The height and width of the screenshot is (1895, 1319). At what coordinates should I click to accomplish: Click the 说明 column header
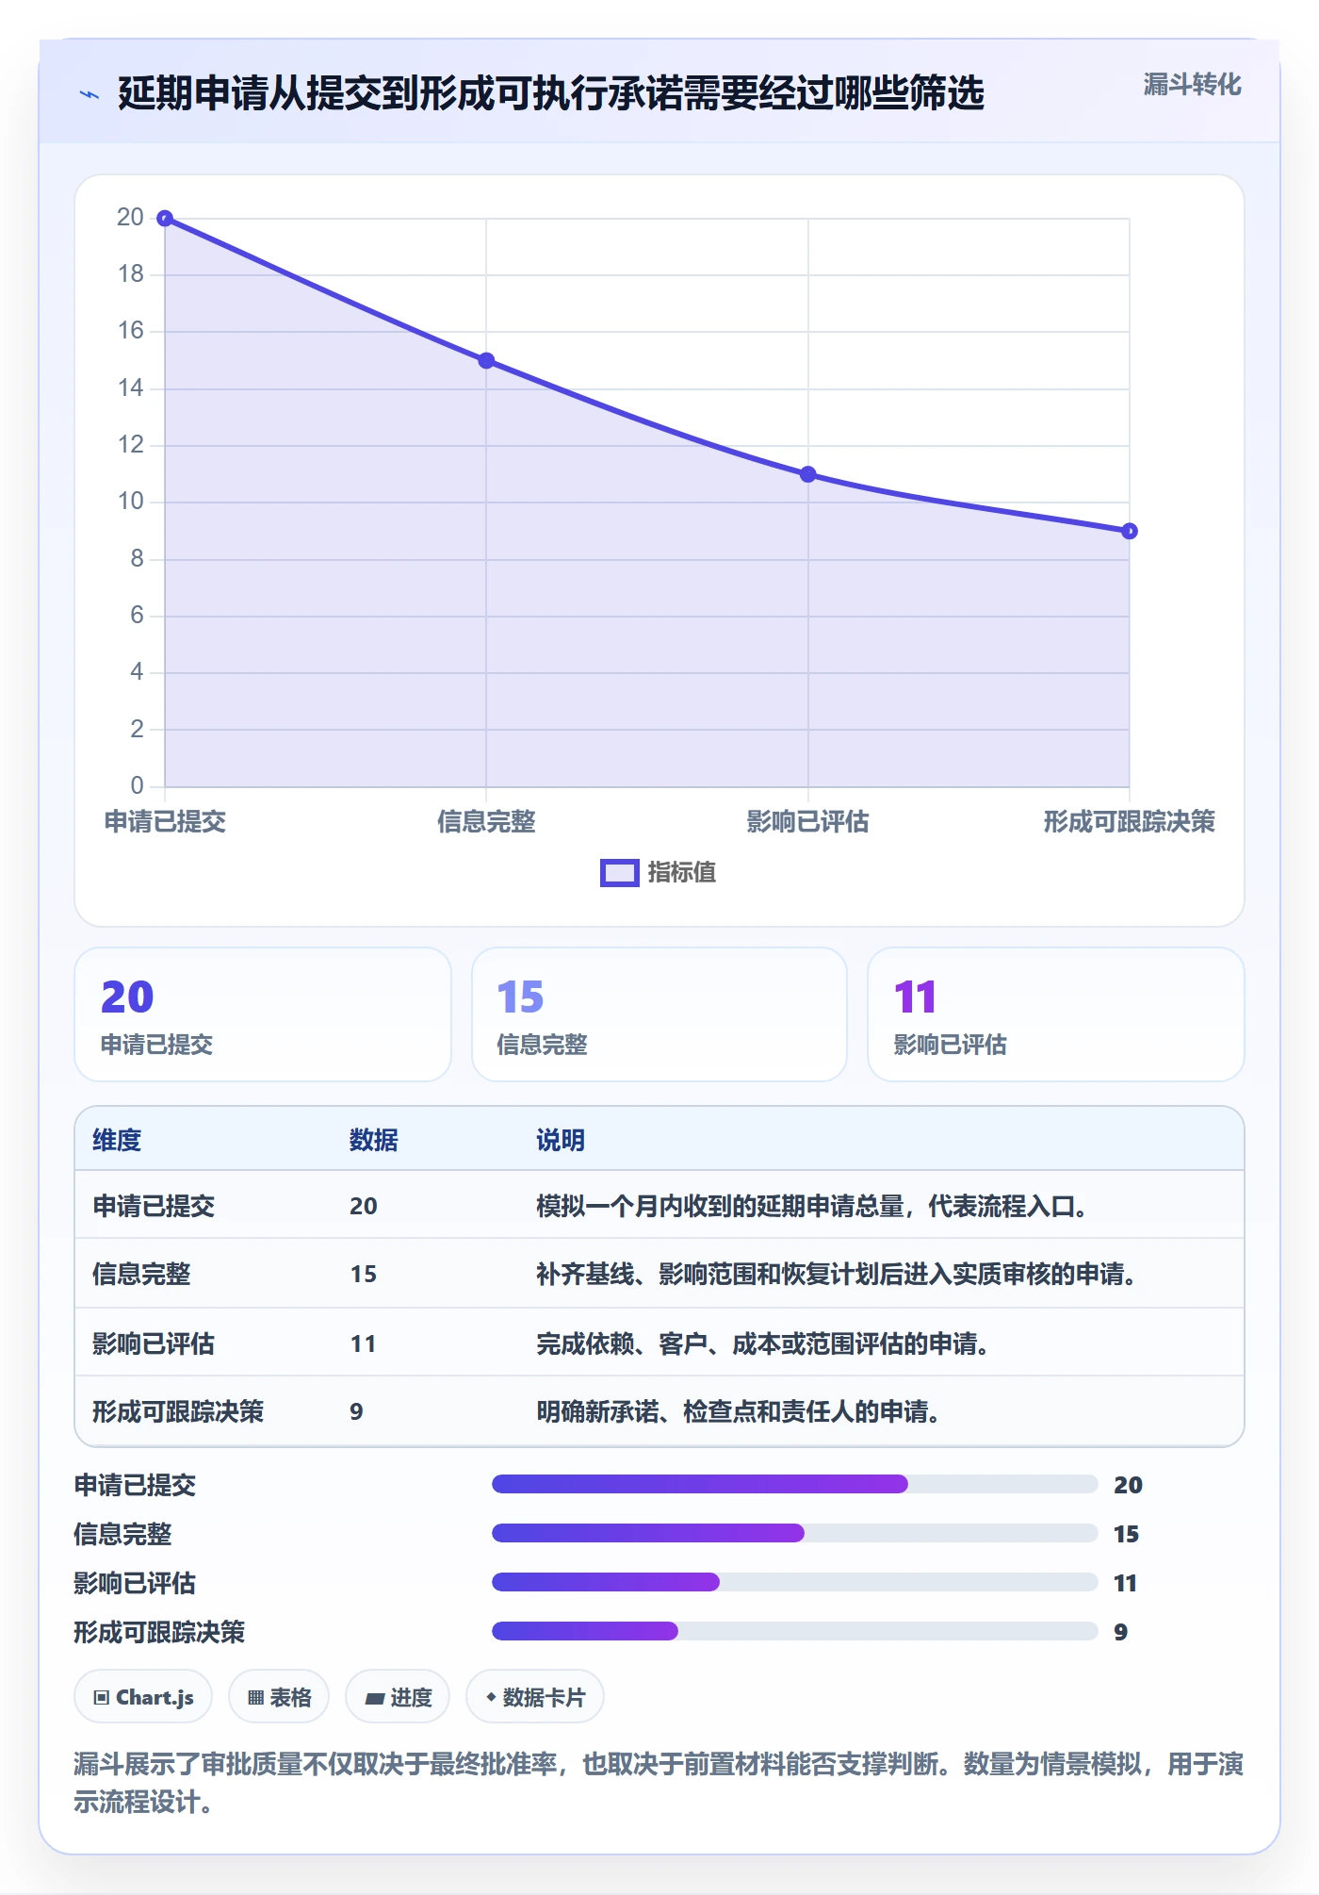point(561,1140)
